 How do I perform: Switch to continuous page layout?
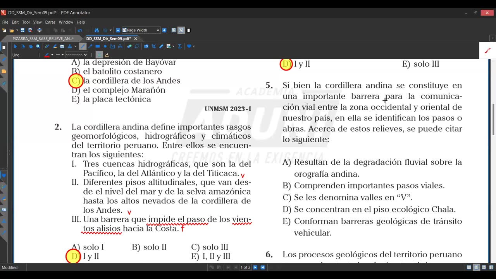476,267
